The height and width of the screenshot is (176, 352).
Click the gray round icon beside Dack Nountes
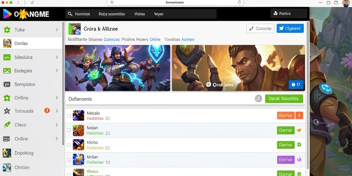point(258,99)
